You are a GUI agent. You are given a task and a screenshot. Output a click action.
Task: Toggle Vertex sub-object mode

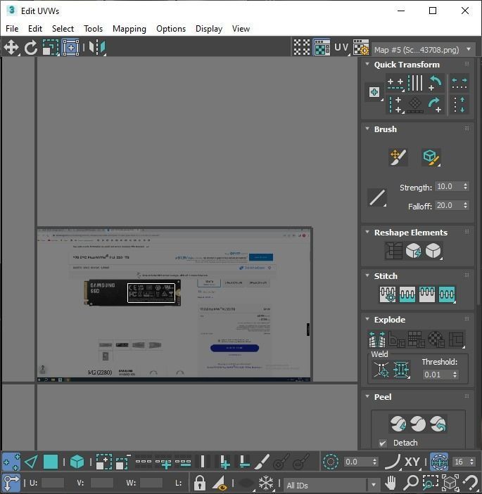(11, 462)
